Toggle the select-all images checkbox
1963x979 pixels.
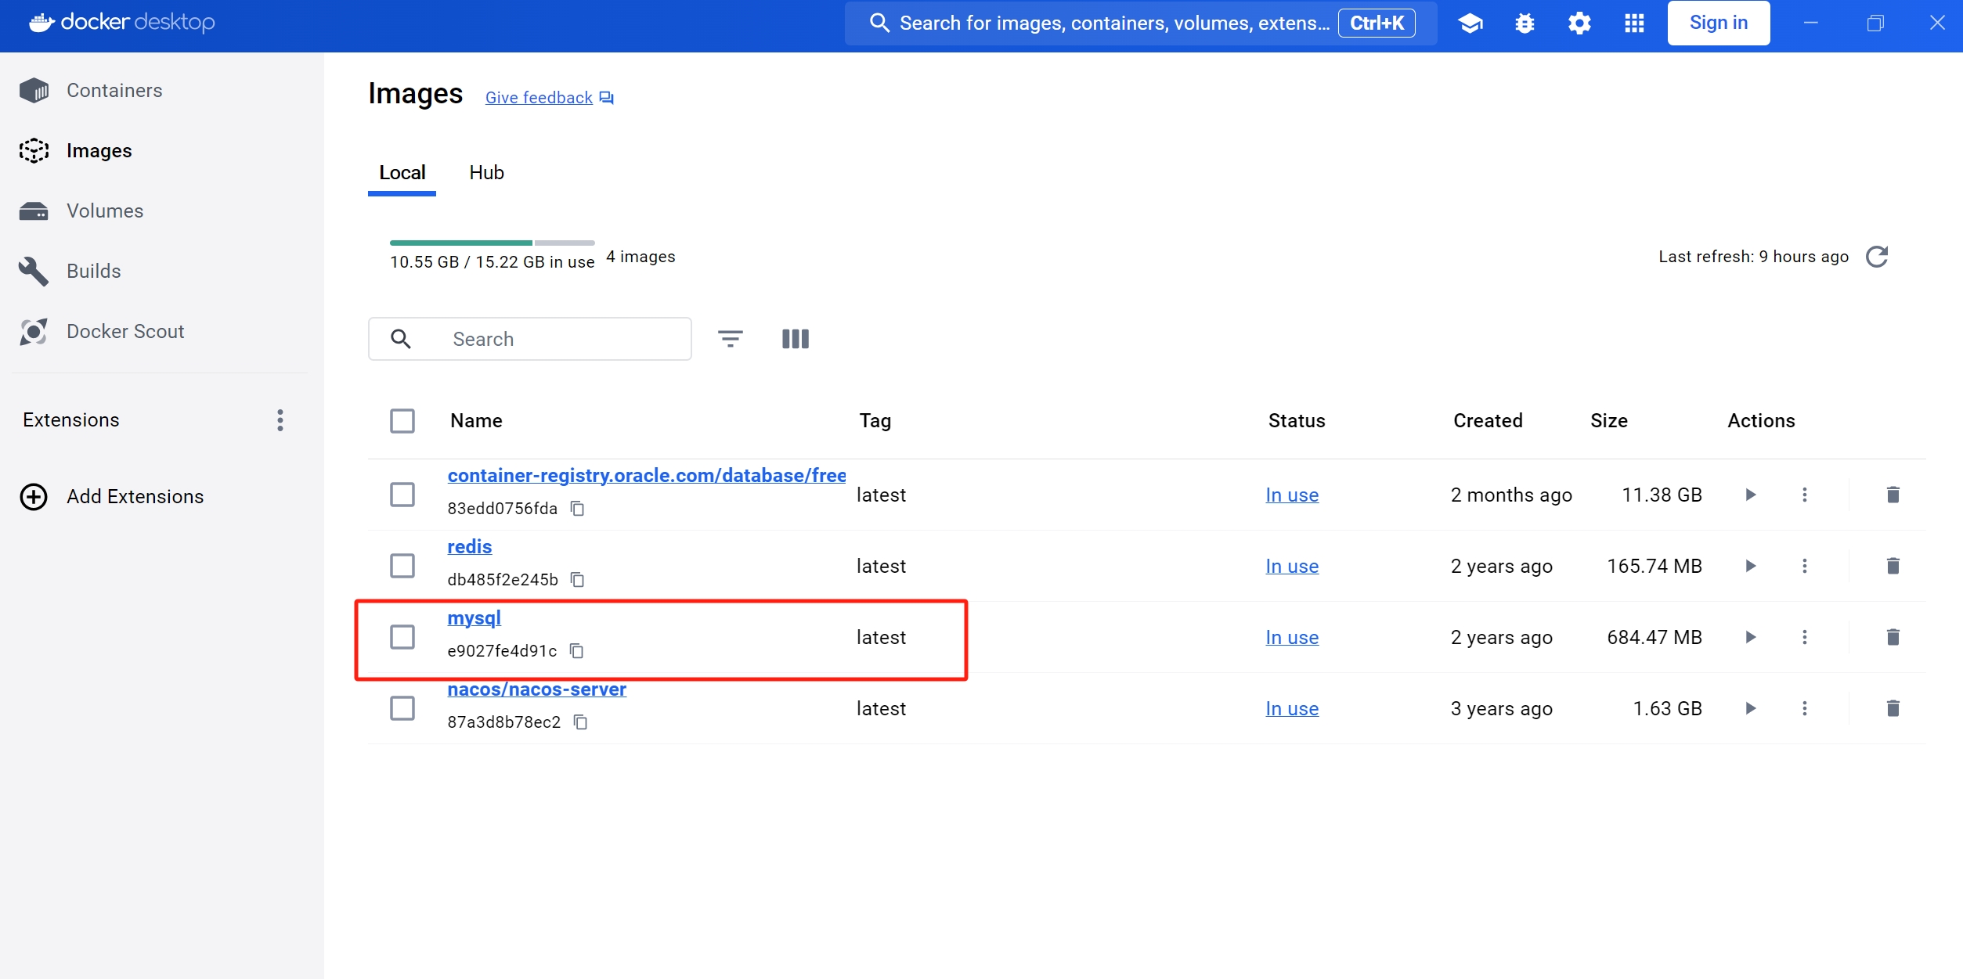[x=402, y=421]
